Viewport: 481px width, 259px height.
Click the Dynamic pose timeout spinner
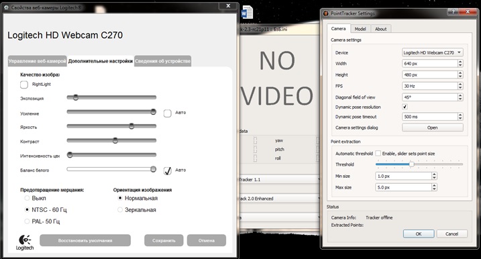[460, 117]
